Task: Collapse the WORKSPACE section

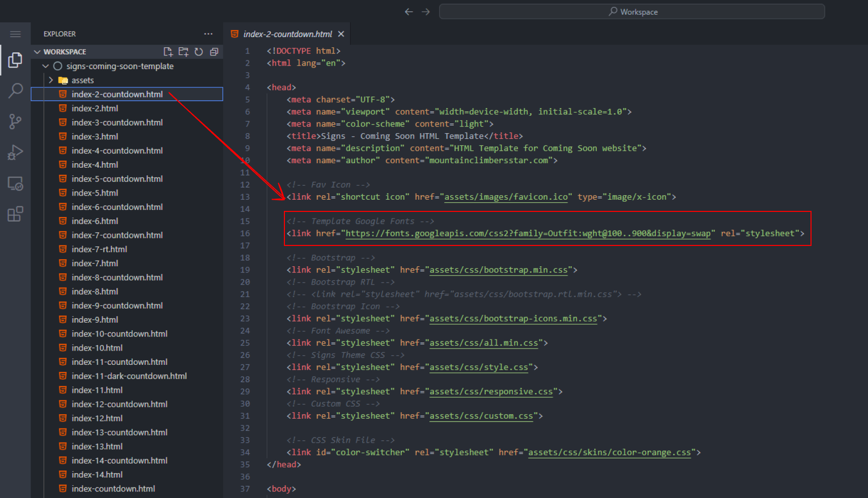Action: 37,52
